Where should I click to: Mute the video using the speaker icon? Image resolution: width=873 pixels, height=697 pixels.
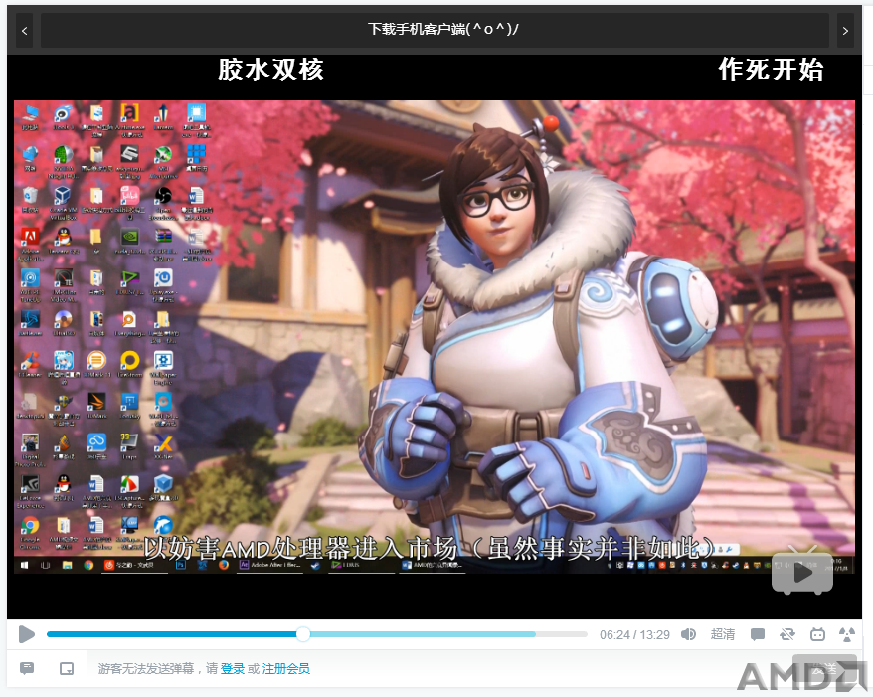(x=688, y=634)
